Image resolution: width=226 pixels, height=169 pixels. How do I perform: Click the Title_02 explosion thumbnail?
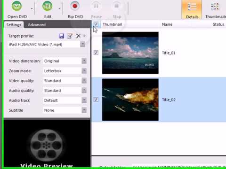click(x=130, y=100)
